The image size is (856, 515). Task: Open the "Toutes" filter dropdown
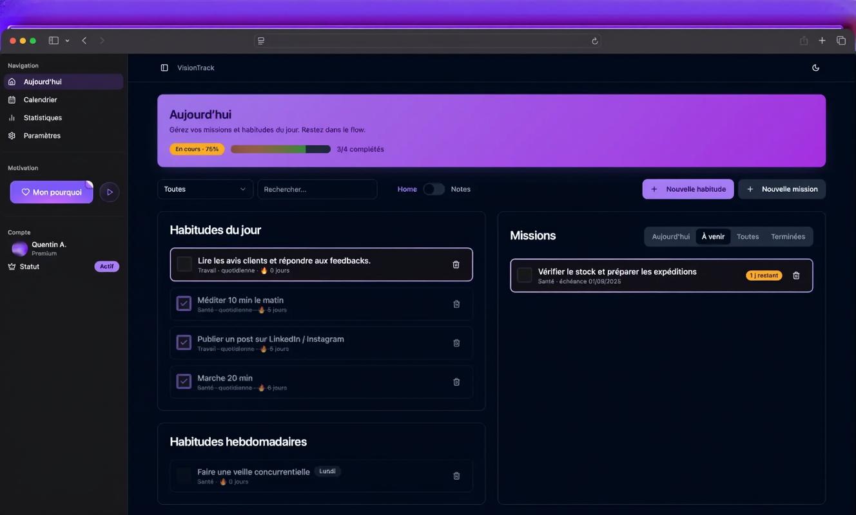pos(205,189)
